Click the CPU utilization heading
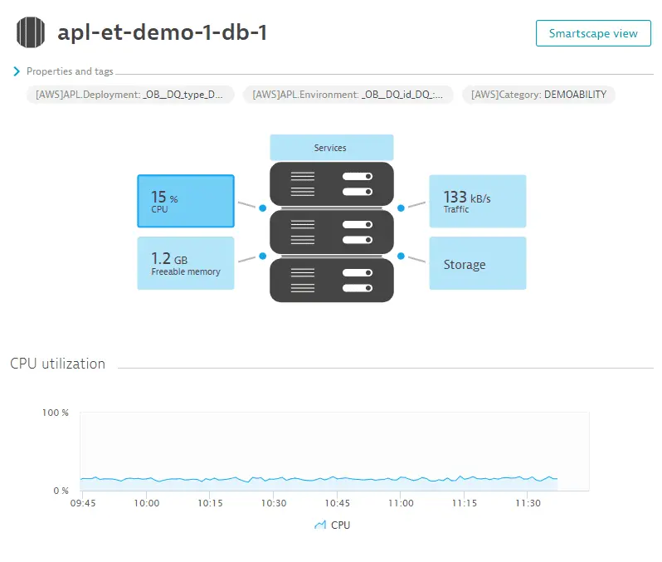Image resolution: width=662 pixels, height=562 pixels. click(57, 364)
